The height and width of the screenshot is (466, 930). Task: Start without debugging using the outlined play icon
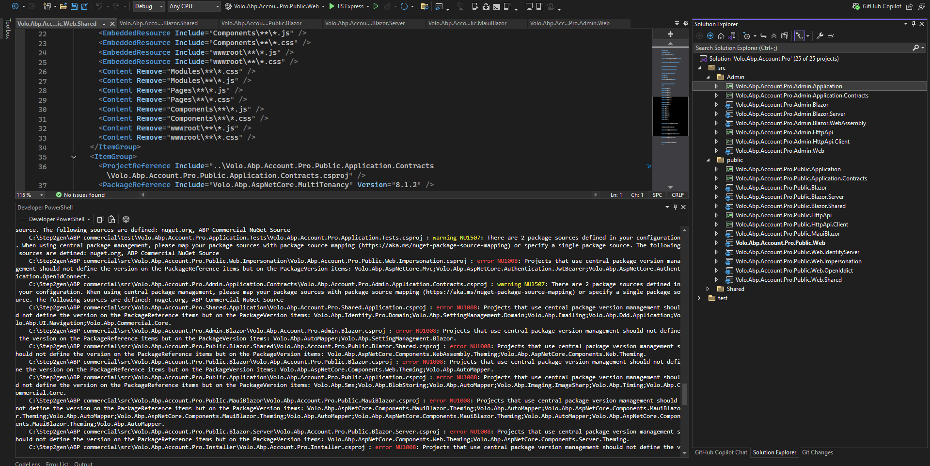tap(376, 6)
